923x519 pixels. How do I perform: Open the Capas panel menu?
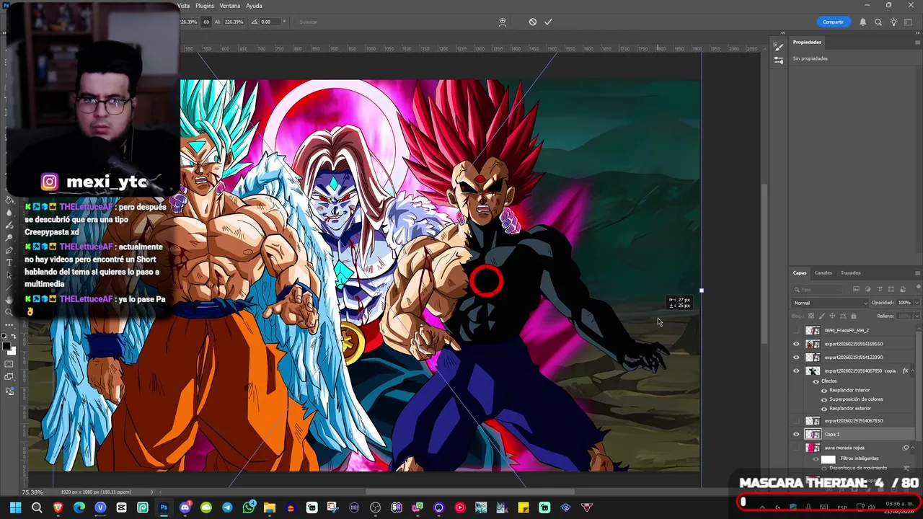click(917, 273)
